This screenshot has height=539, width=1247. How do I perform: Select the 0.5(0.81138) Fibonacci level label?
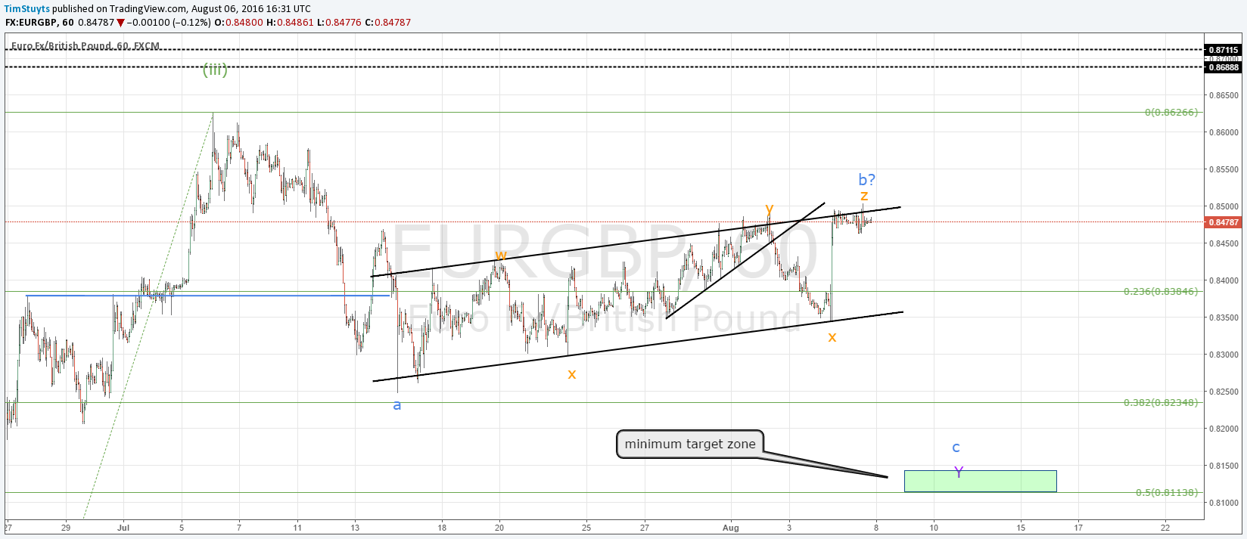coord(1167,492)
